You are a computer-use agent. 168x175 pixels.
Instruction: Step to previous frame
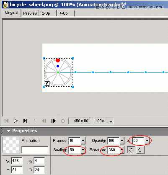pyautogui.click(x=44, y=121)
